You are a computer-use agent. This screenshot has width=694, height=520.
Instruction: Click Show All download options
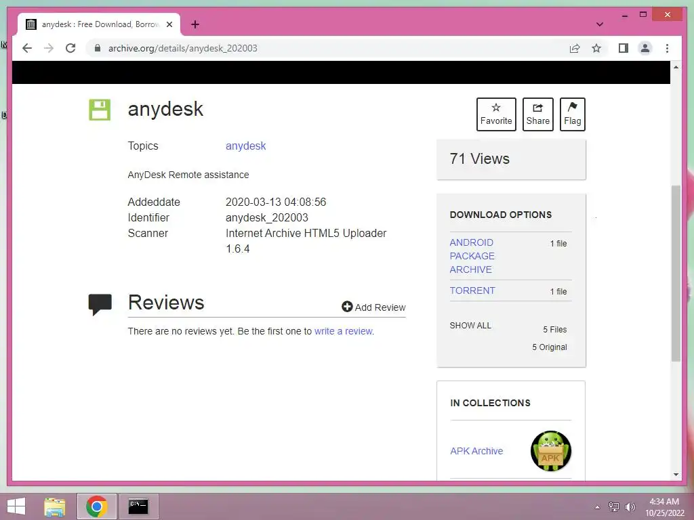click(470, 326)
